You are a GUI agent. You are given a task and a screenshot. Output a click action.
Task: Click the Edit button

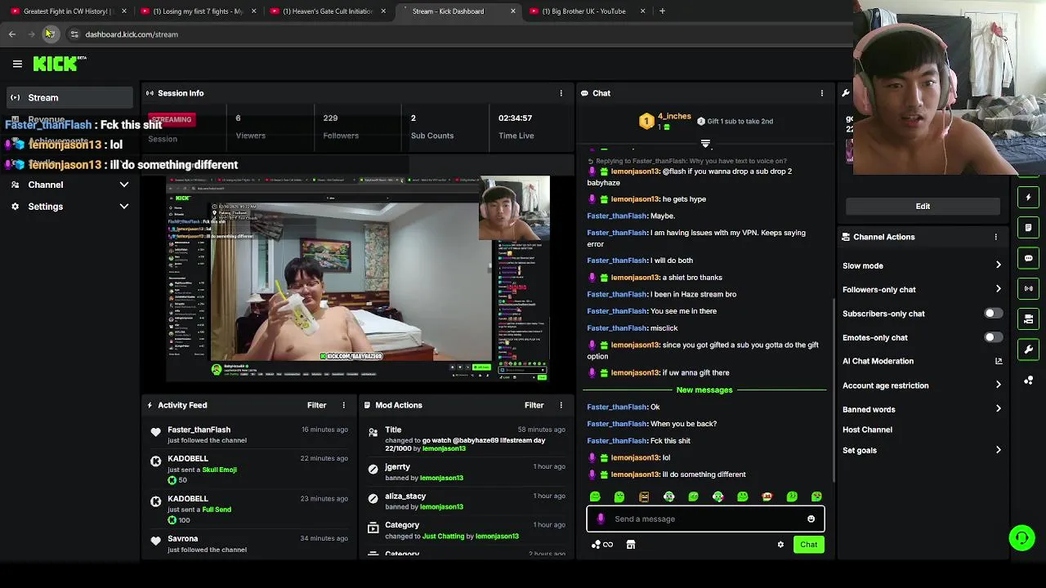tap(923, 207)
